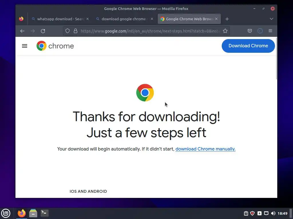This screenshot has height=219, width=293.
Task: Open Firefox application menu
Action: click(x=270, y=31)
